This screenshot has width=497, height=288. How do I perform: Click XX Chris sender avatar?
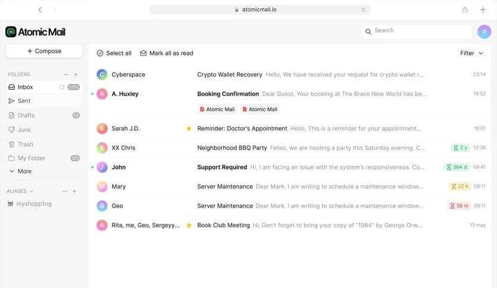tap(102, 148)
